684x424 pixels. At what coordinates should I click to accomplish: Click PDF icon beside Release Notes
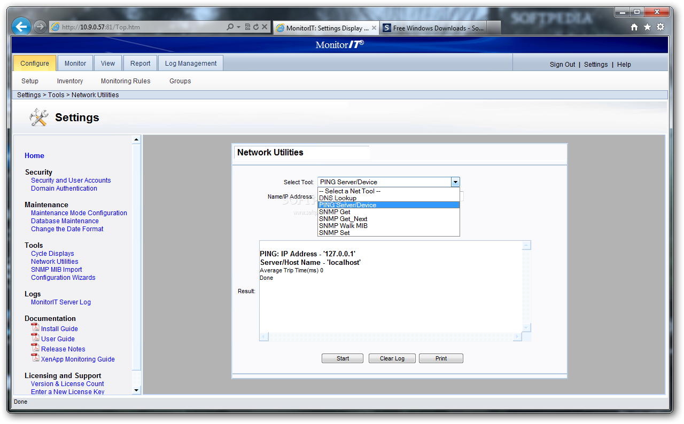pos(35,348)
